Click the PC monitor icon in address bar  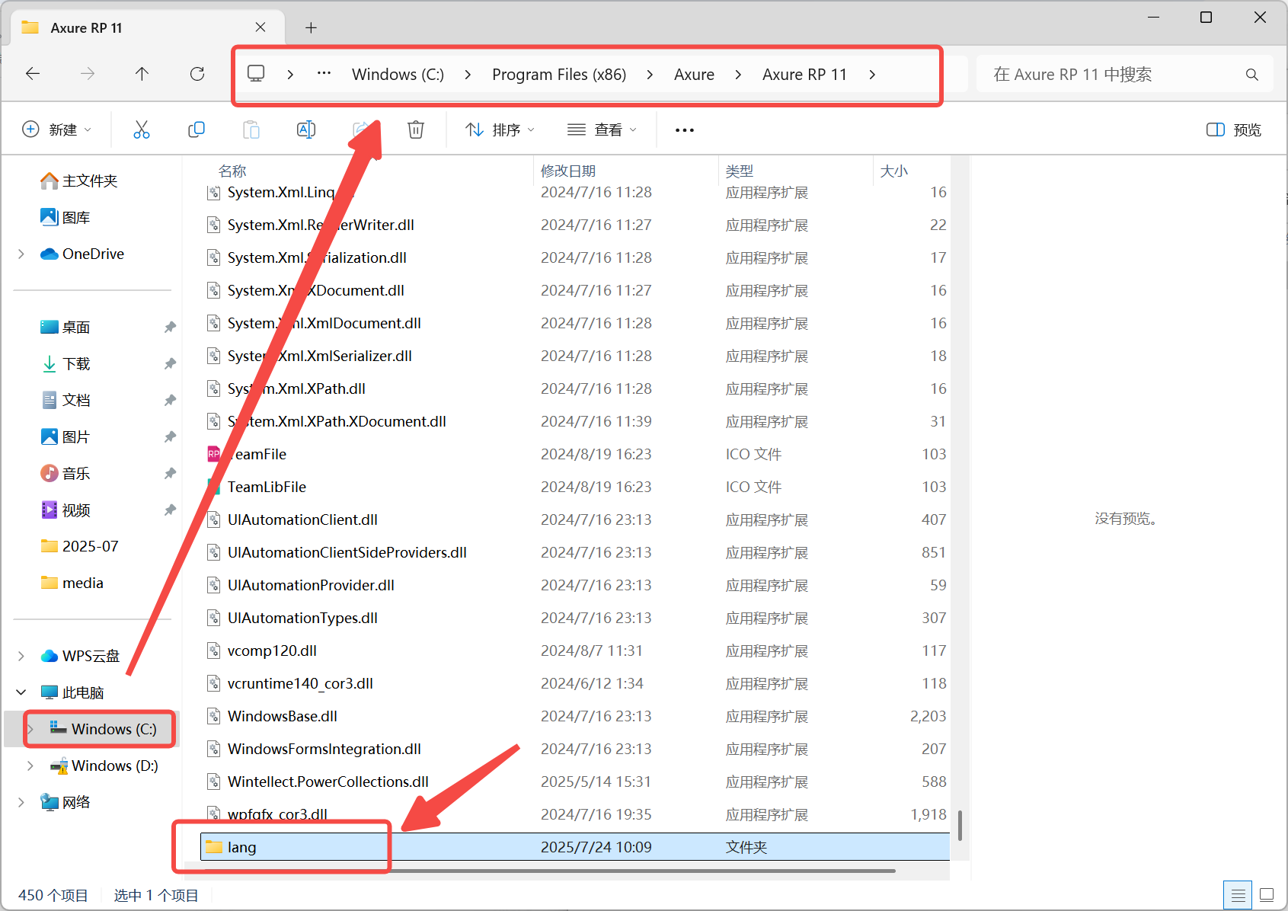(256, 74)
